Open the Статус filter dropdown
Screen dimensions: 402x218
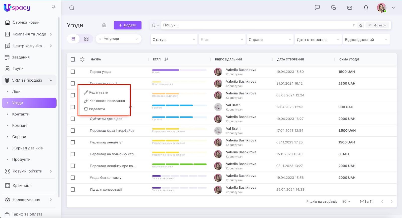(174, 40)
